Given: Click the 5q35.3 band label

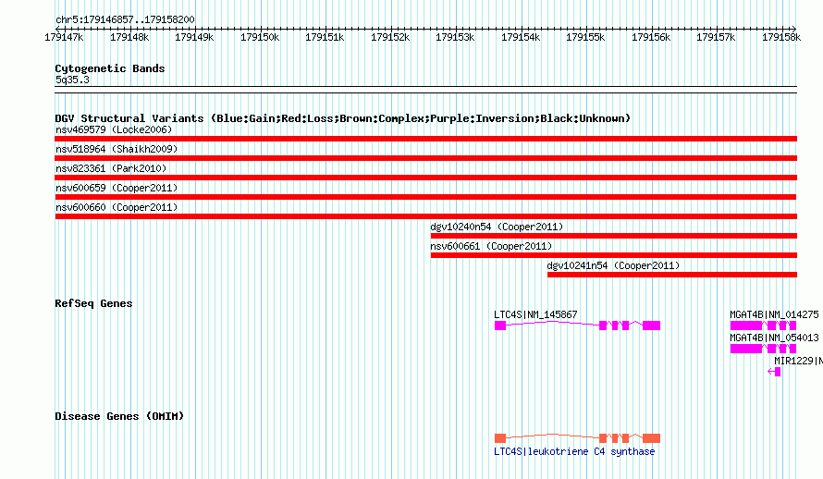Looking at the screenshot, I should click(x=72, y=80).
